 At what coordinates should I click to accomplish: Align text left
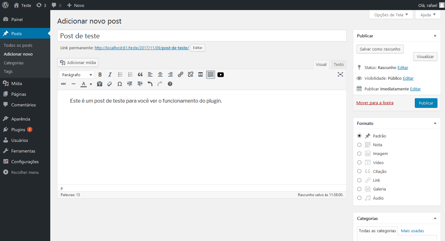150,75
